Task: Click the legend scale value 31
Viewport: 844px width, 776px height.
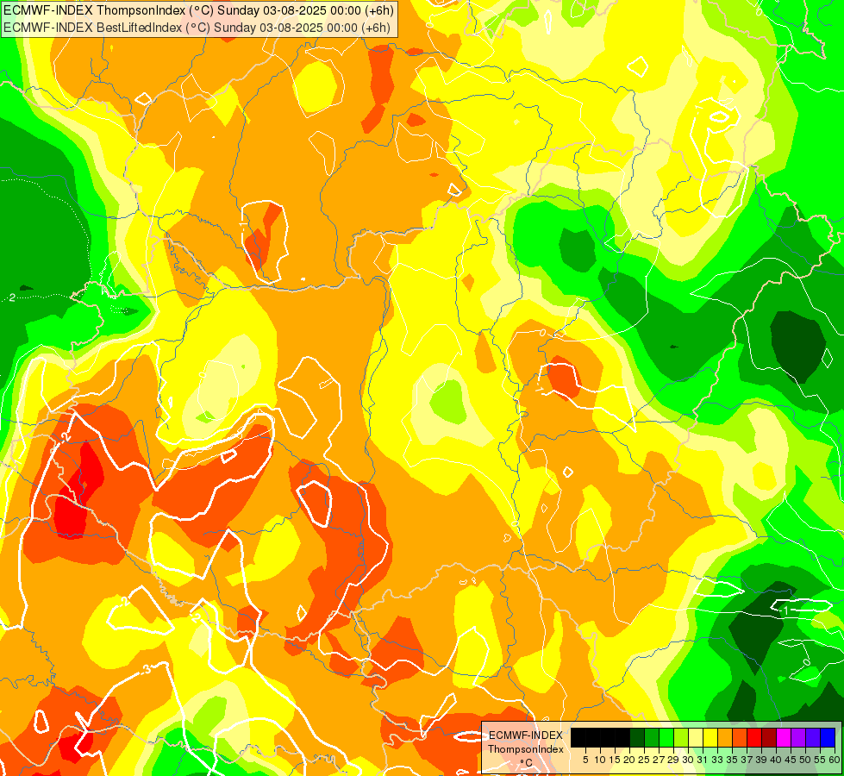Action: click(x=703, y=760)
